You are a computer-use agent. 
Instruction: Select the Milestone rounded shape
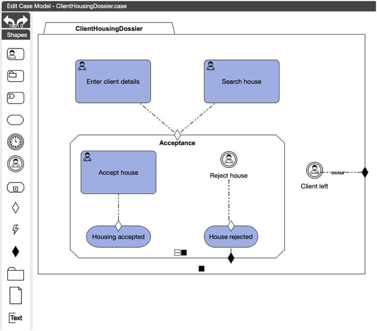click(15, 120)
